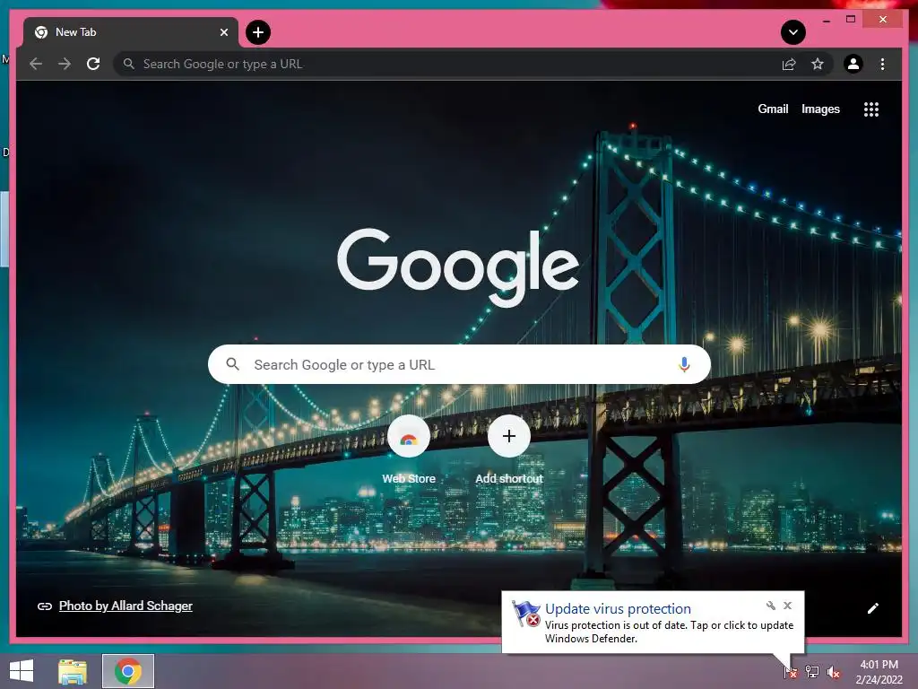Click the Windows Defender flag icon in balloon

525,614
